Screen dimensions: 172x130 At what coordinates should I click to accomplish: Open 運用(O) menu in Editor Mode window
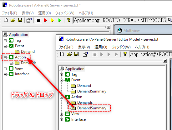pos(101,47)
